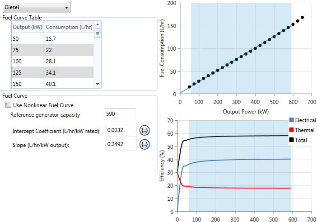
Task: Click the Reference generator capacity field
Action: coord(119,114)
